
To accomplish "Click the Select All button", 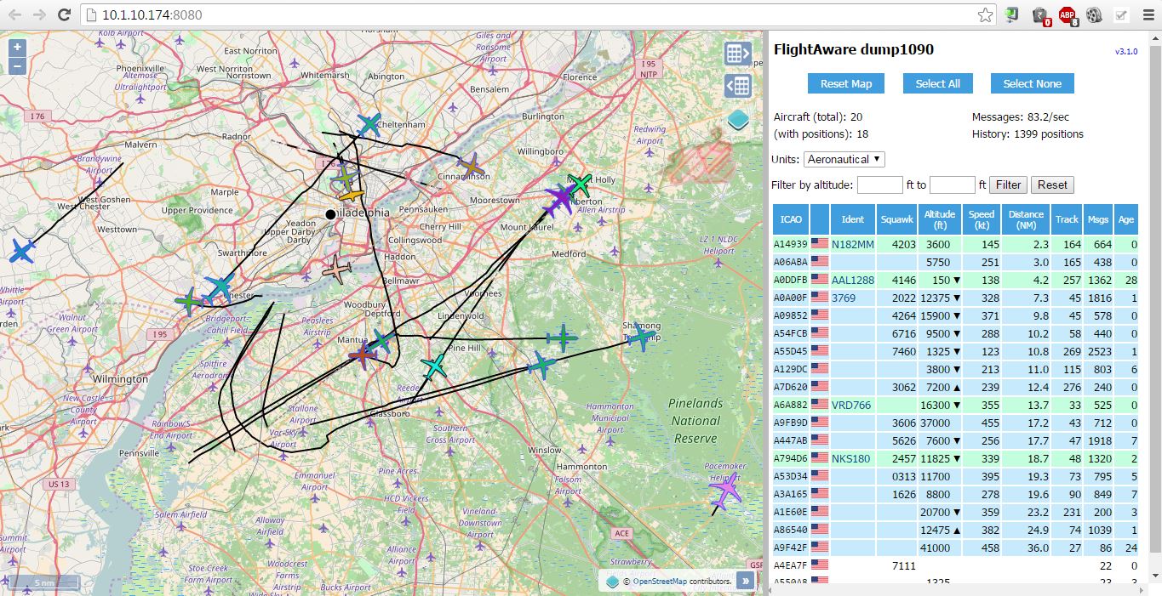I will (938, 83).
